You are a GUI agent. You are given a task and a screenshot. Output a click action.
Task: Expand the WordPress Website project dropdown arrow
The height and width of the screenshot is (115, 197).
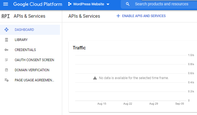click(108, 4)
